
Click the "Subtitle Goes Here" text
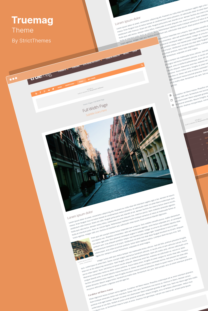[x=97, y=113]
